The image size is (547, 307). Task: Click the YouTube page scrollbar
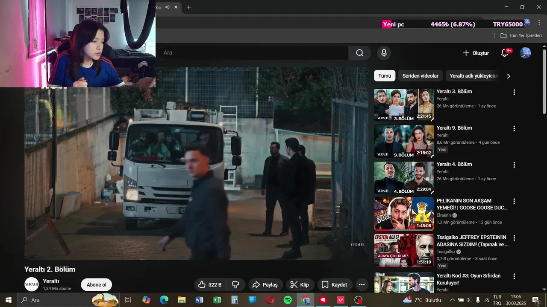544,81
